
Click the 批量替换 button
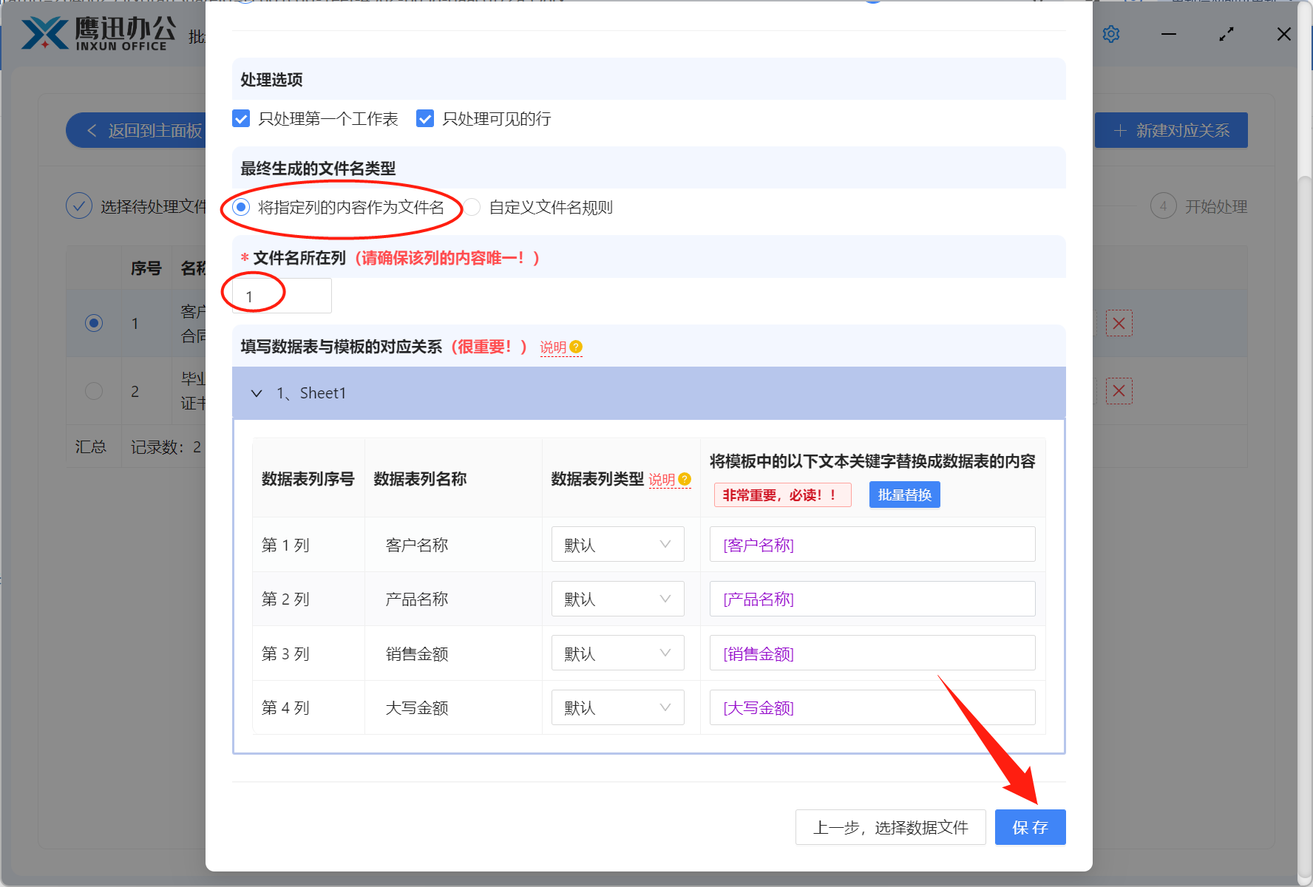904,495
